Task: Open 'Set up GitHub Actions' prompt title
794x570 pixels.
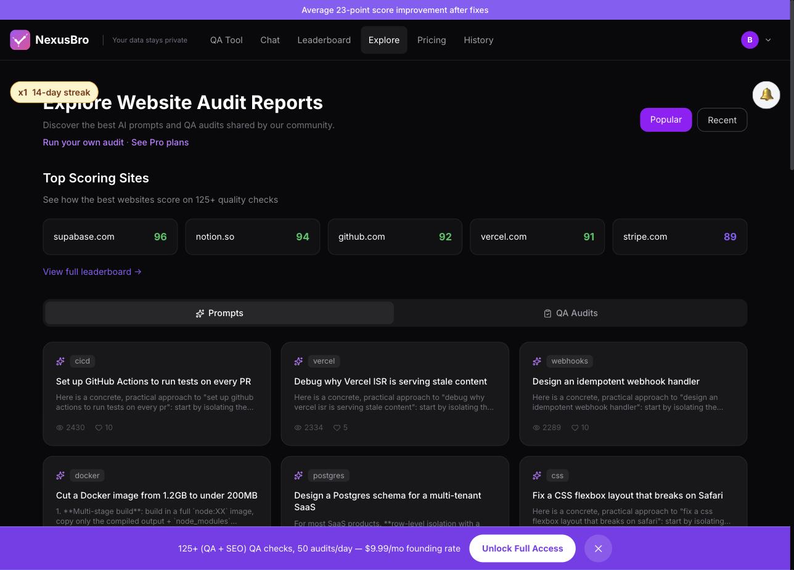Action: (153, 381)
